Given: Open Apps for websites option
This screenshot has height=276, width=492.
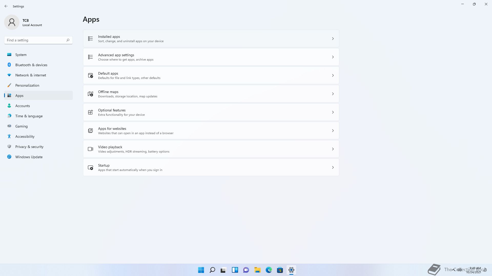Looking at the screenshot, I should 211,131.
